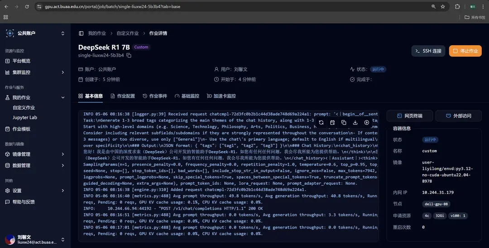
Task: Click the 公共账户 account logo
Action: coord(10,33)
